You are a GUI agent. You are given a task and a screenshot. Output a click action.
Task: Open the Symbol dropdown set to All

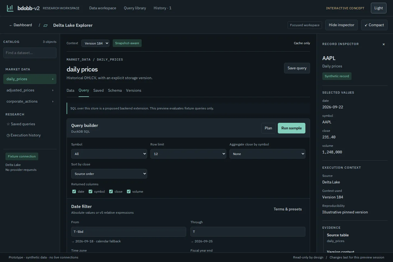[x=109, y=154]
